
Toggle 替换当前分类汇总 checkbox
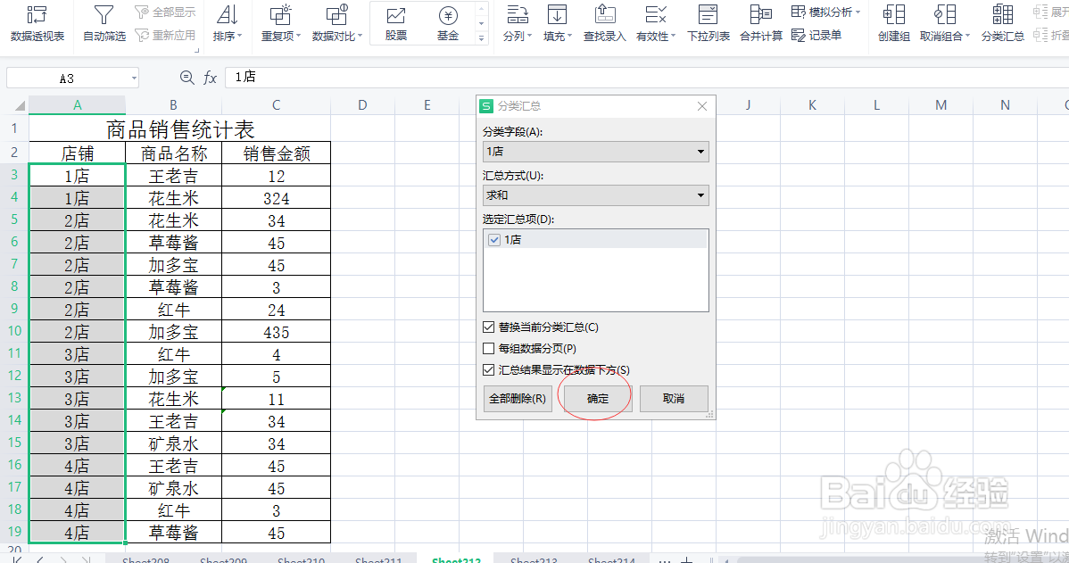click(488, 327)
